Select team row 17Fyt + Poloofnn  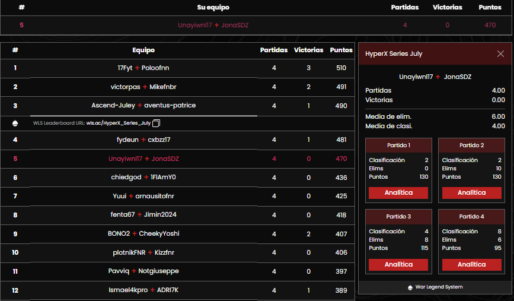click(177, 68)
